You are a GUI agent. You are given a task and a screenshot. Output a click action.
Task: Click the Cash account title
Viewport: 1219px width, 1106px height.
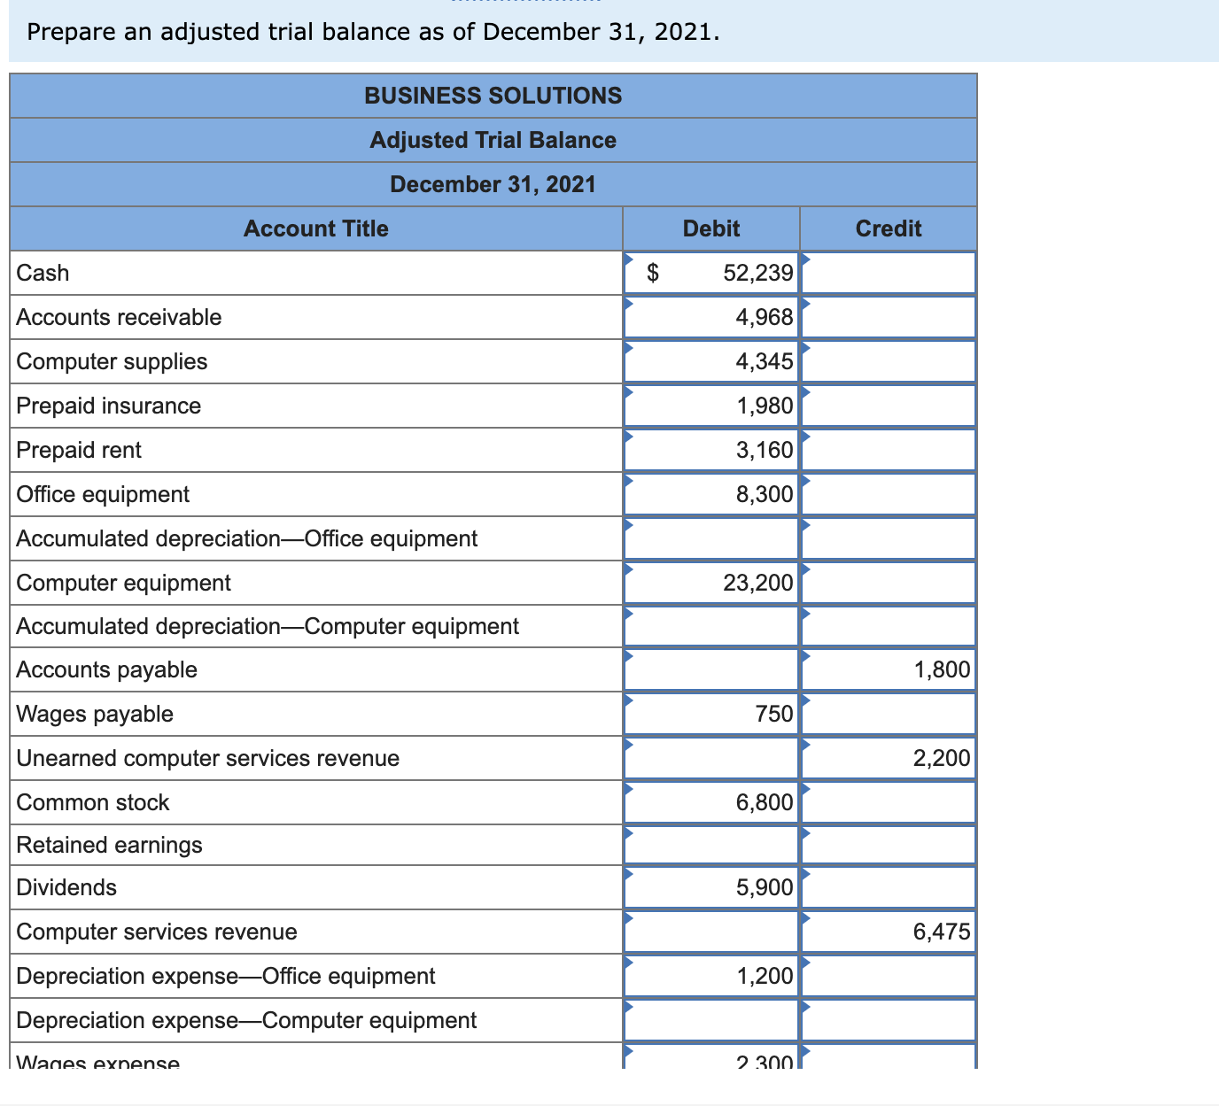(x=43, y=273)
